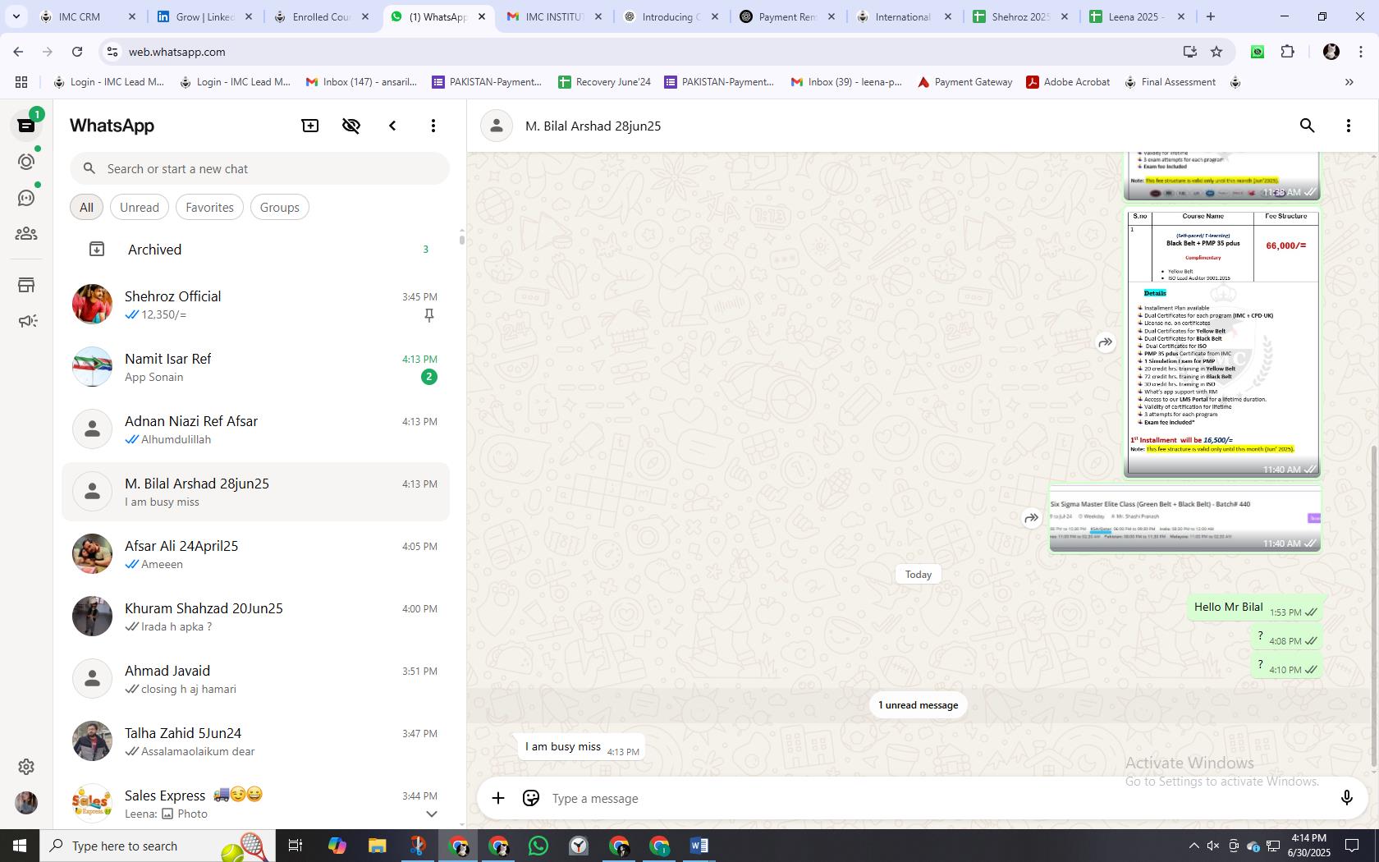Search within M. Bilal Arshad chat
This screenshot has height=862, width=1379.
click(x=1308, y=126)
